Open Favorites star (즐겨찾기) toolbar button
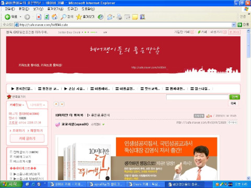251x188 pixels. point(85,17)
